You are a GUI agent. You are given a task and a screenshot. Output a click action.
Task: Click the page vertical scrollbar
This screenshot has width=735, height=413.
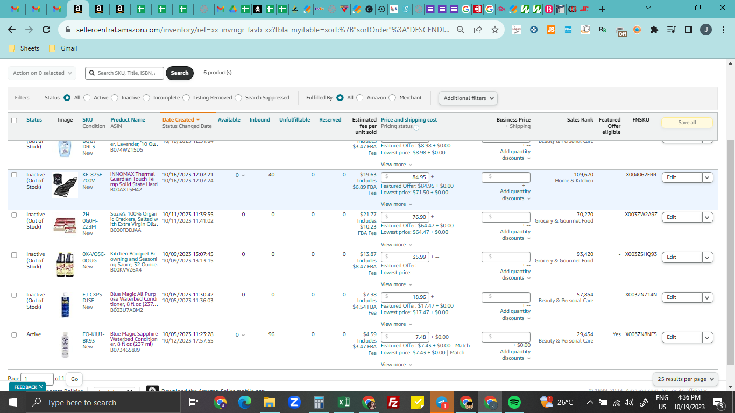730,252
